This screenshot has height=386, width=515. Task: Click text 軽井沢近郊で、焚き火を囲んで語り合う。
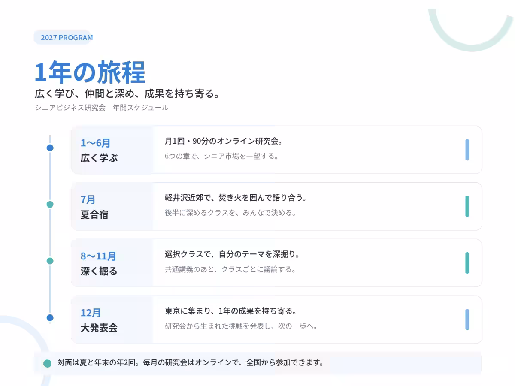236,198
